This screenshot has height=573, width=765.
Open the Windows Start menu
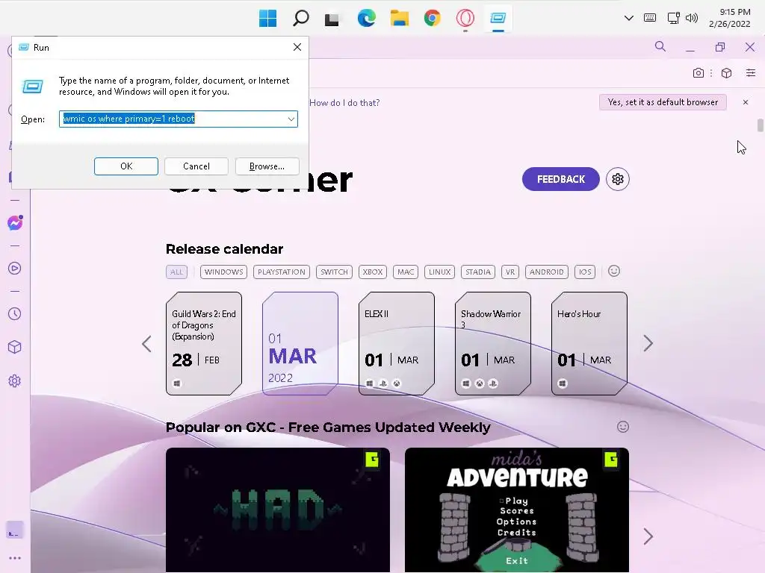point(267,19)
